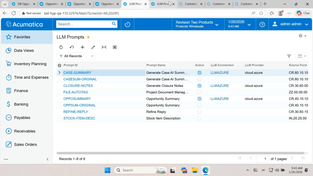Open the OPPOSUMMARY prompt link
The height and width of the screenshot is (176, 313).
point(77,99)
